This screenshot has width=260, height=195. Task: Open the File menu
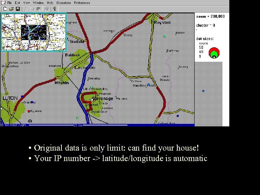[x=9, y=3]
